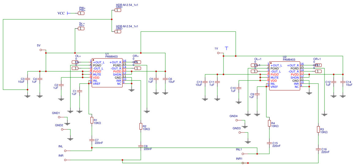Viewport: 356px width, 167px height.
Task: Select the ground symbol below C3
Action: point(28,97)
